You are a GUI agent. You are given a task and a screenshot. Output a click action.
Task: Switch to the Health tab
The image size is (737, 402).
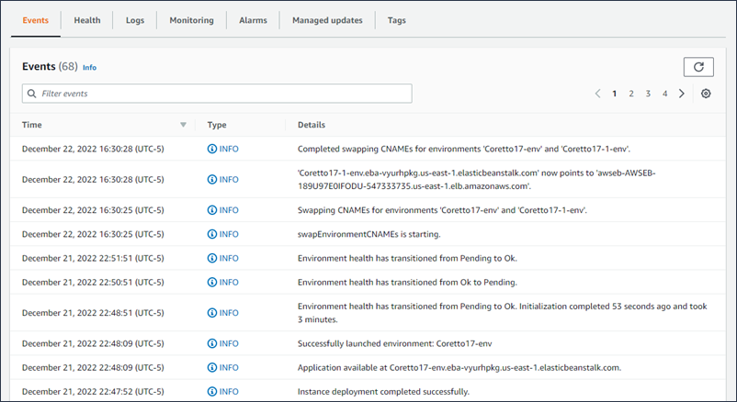click(87, 20)
